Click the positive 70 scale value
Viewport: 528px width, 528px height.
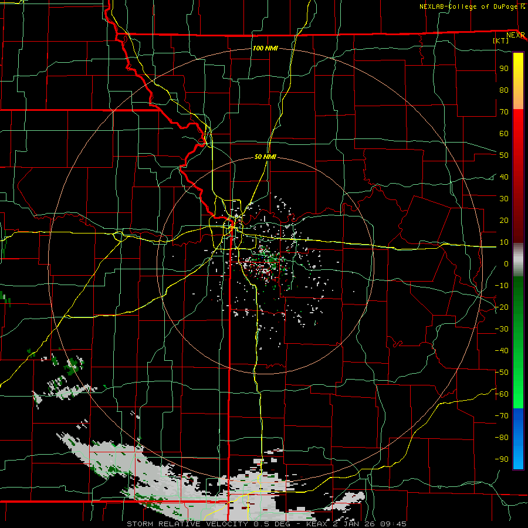tap(504, 112)
